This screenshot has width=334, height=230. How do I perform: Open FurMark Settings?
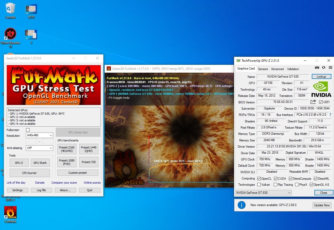pyautogui.click(x=17, y=190)
